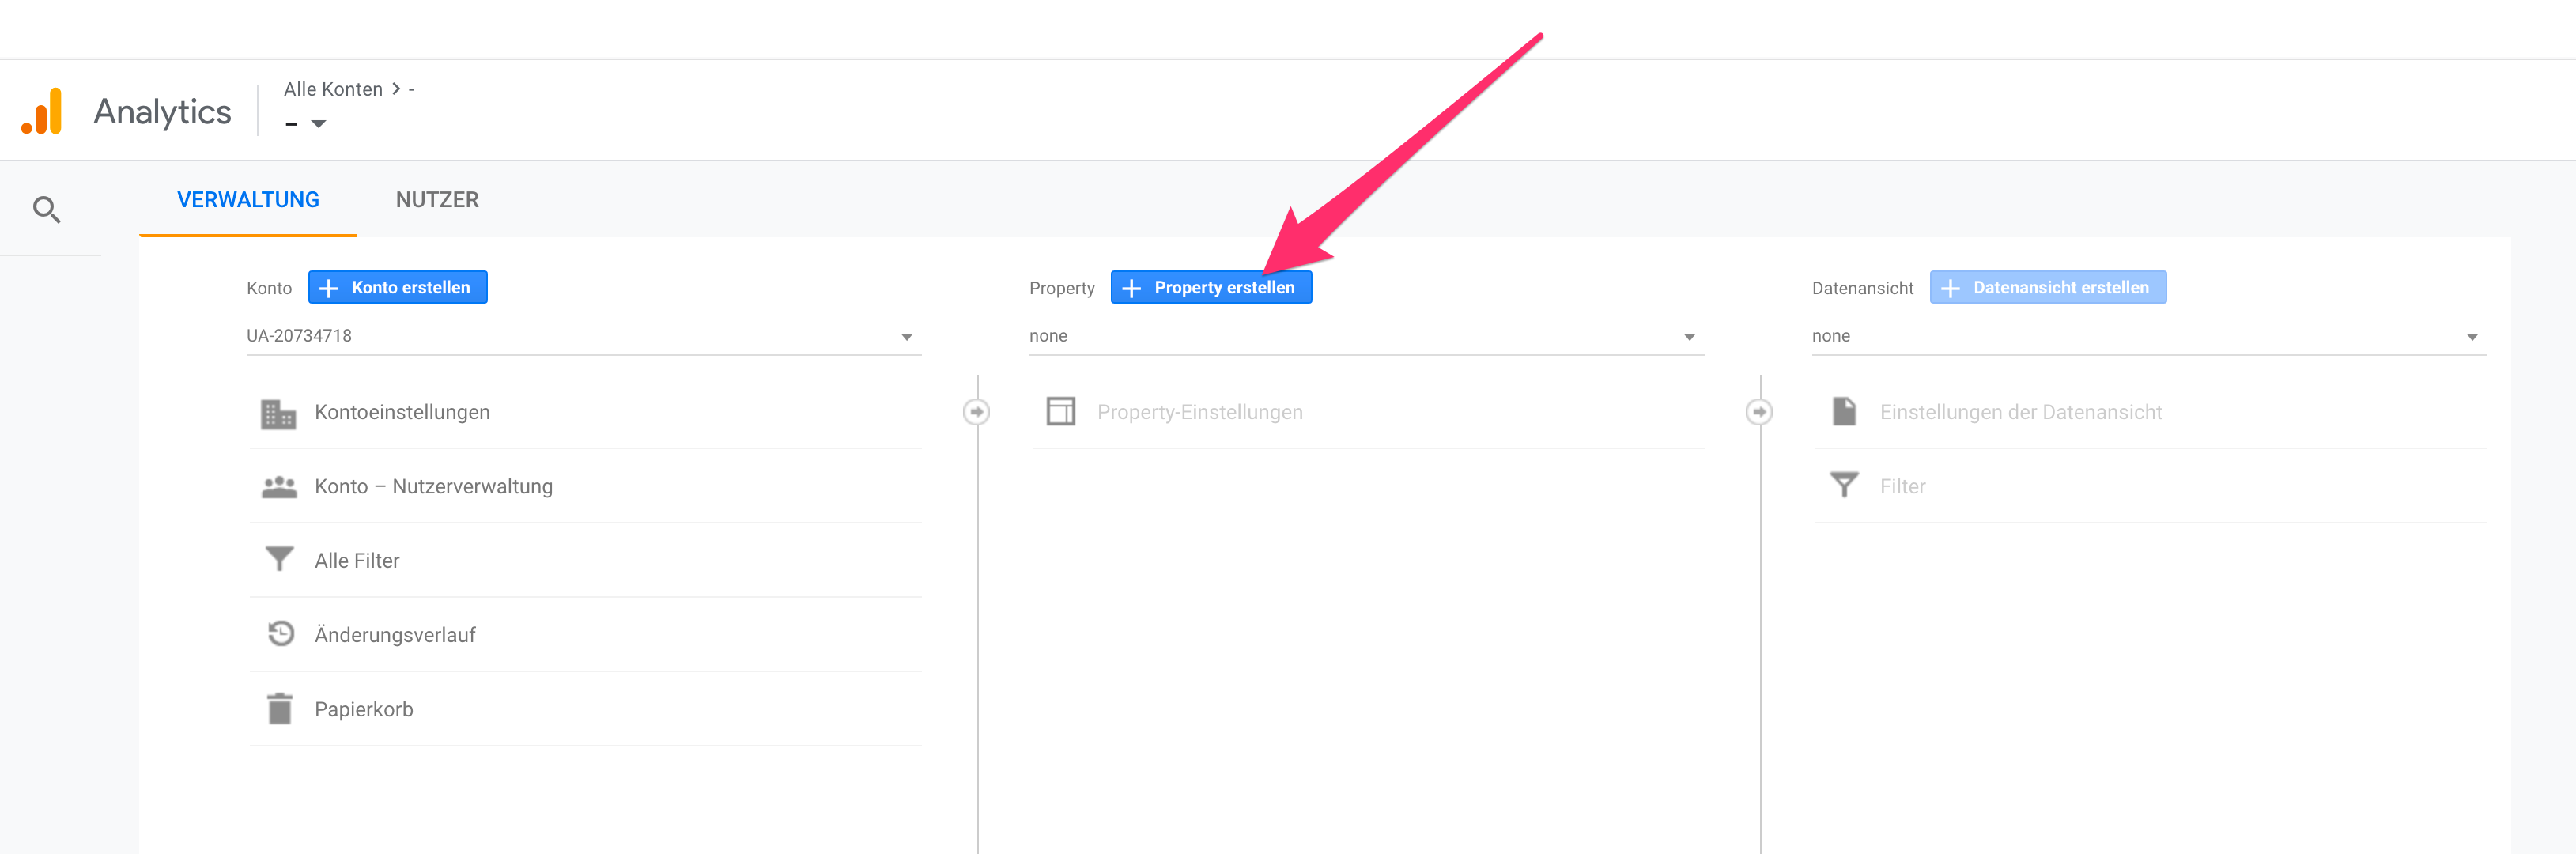Expand the account switcher arrow in header
The width and height of the screenshot is (2576, 854).
pyautogui.click(x=318, y=124)
